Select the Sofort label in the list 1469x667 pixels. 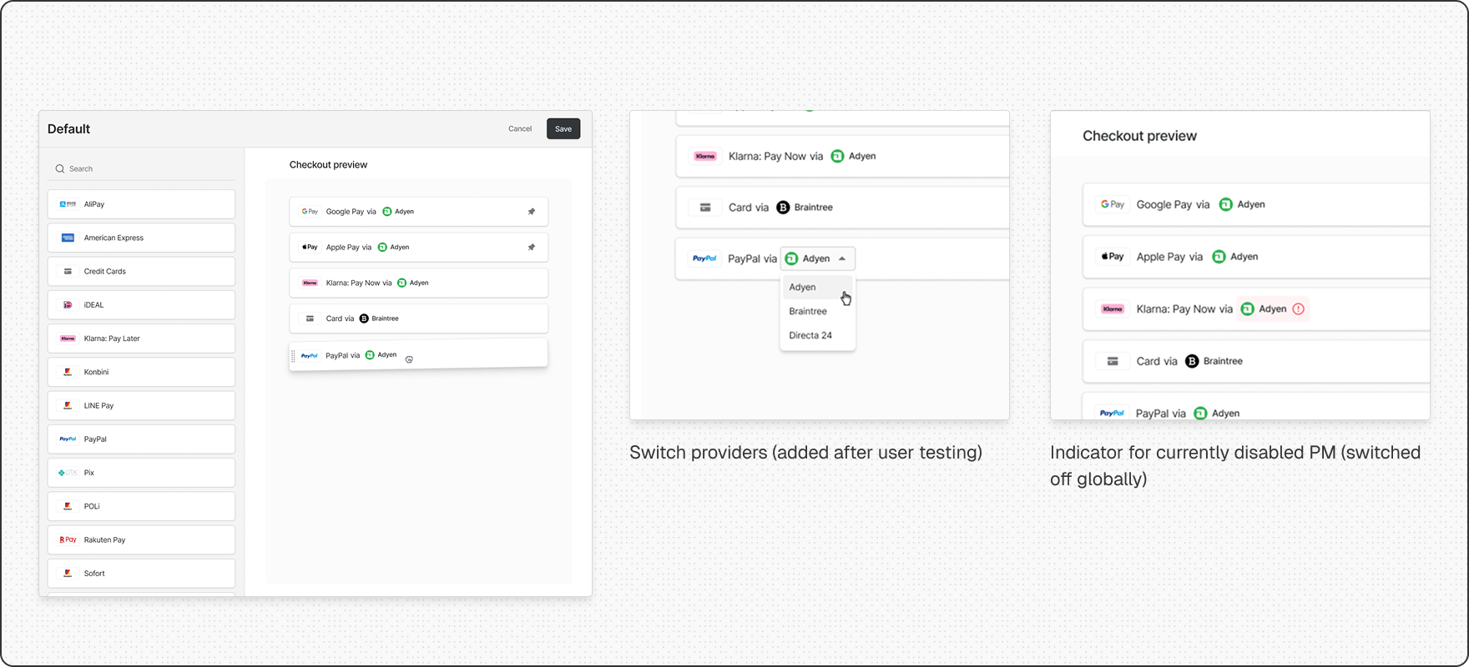94,574
